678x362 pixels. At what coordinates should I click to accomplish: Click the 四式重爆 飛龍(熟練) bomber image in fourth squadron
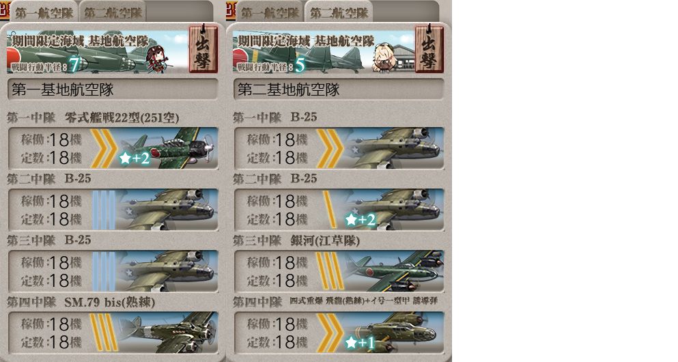pos(395,332)
